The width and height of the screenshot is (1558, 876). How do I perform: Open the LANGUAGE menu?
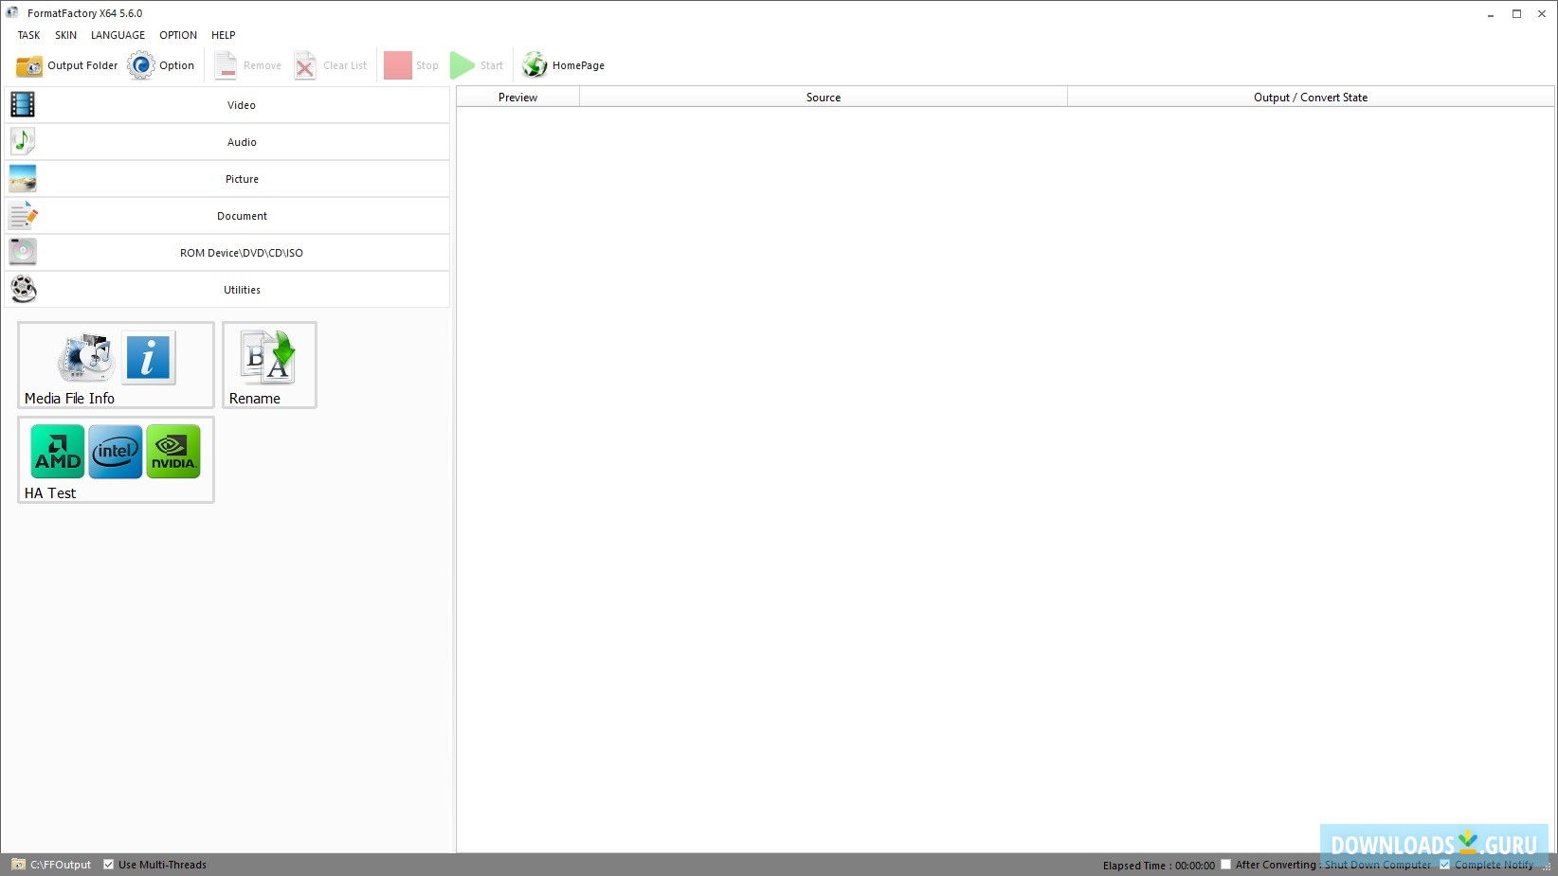coord(118,35)
